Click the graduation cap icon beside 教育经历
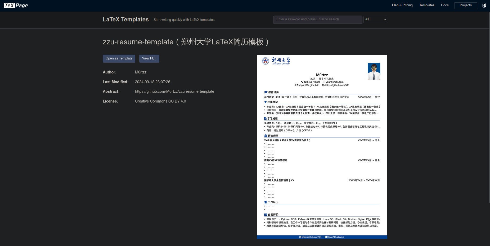 tap(266, 92)
